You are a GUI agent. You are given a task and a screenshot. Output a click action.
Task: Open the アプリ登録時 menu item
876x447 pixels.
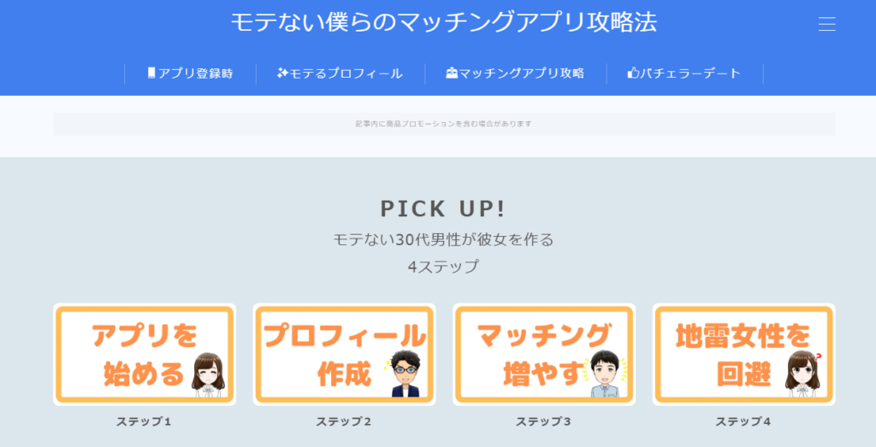point(191,74)
